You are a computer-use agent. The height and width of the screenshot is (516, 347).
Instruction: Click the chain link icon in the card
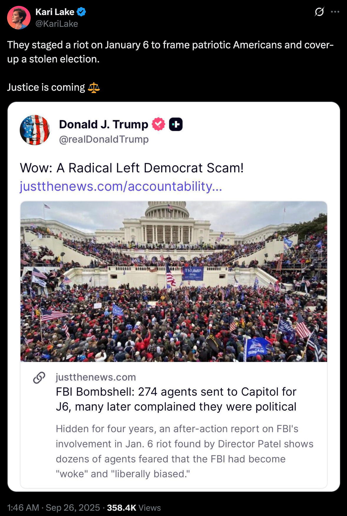click(x=39, y=378)
